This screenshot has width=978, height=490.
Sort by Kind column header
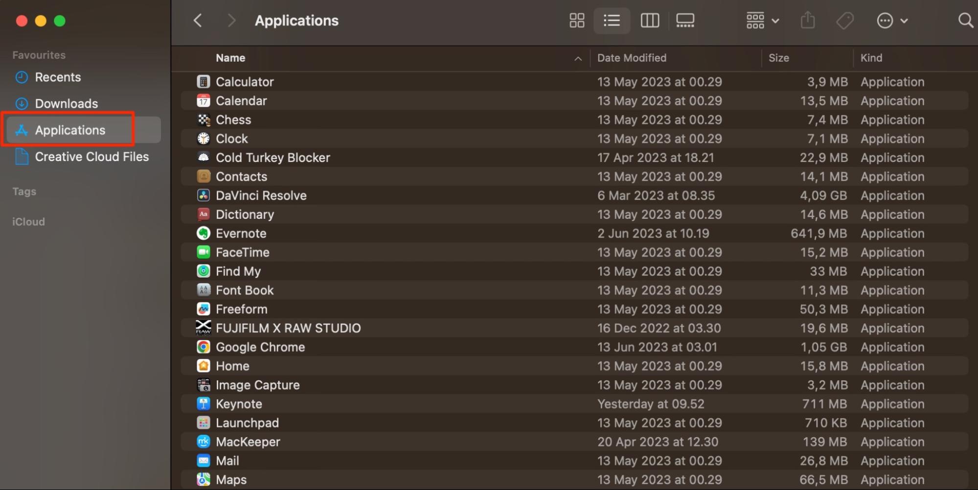coord(871,58)
